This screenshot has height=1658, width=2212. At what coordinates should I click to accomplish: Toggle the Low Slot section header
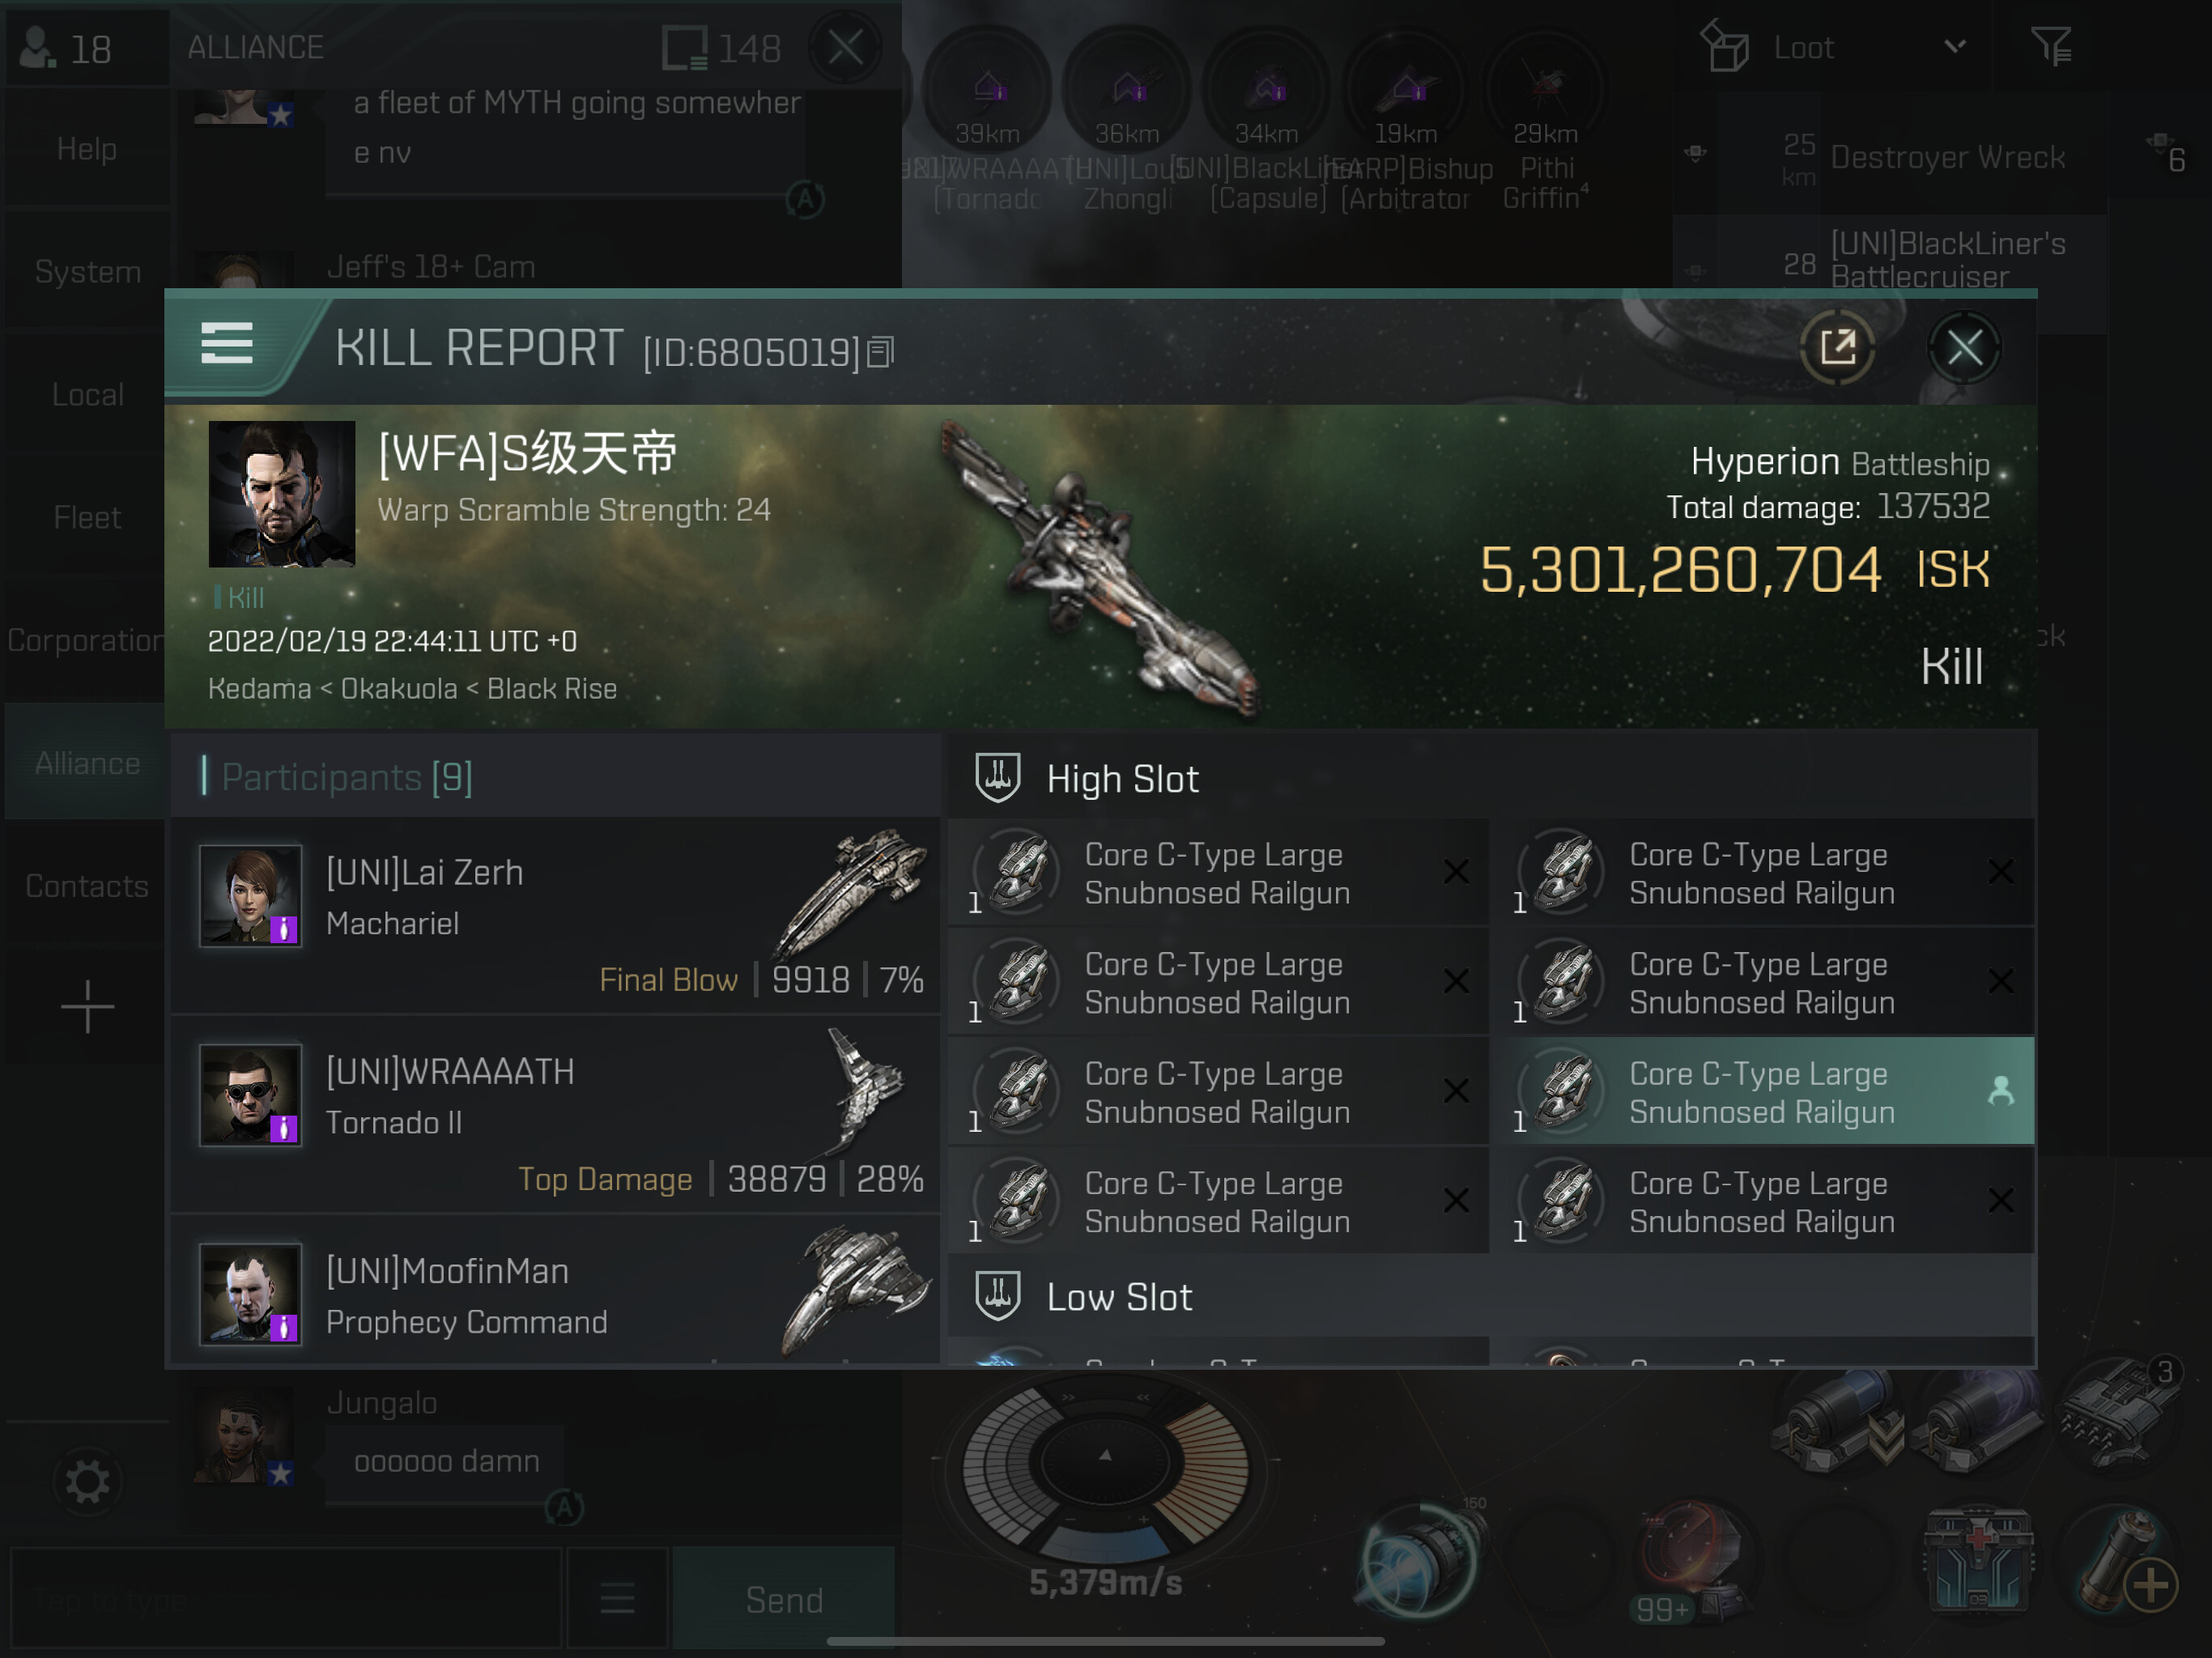1491,1296
